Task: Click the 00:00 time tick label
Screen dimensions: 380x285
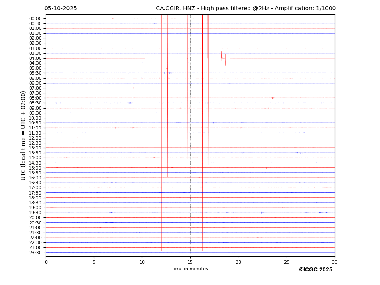Action: click(x=35, y=18)
